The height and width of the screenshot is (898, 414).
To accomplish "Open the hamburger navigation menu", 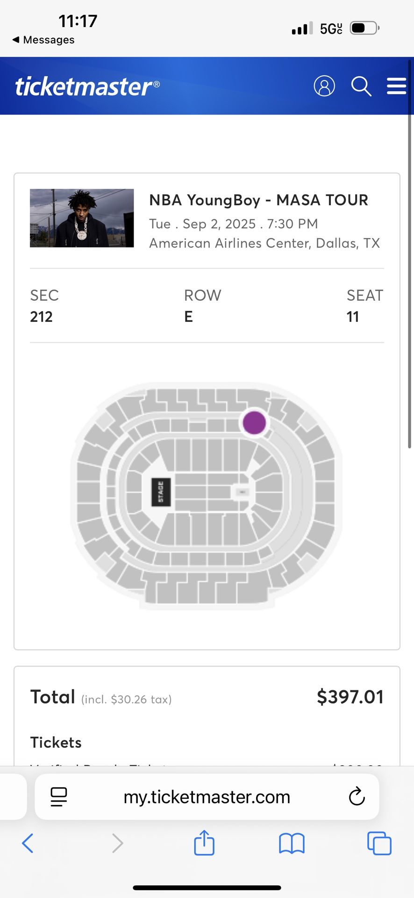I will pyautogui.click(x=396, y=86).
